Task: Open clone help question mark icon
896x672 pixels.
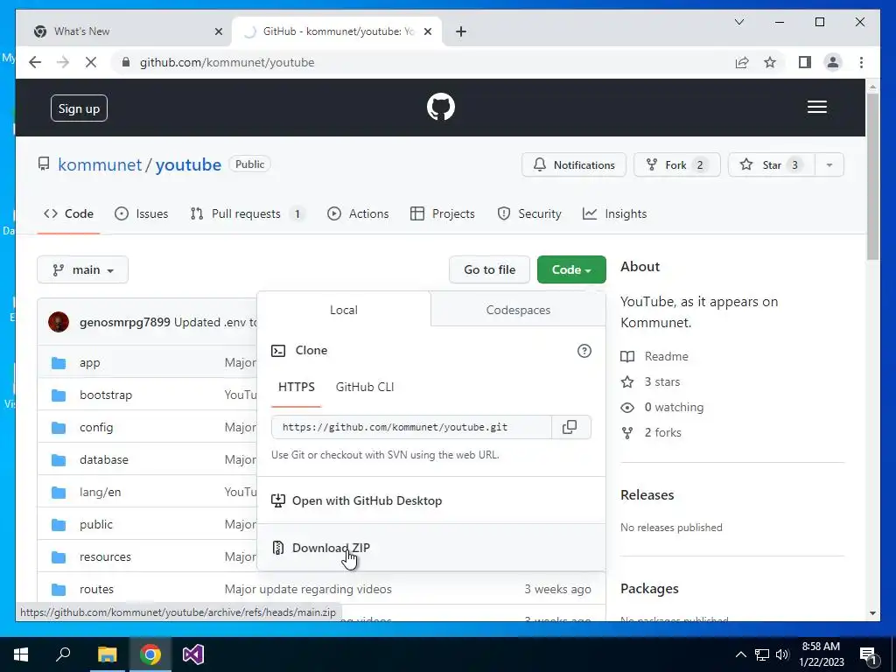Action: [x=584, y=351]
